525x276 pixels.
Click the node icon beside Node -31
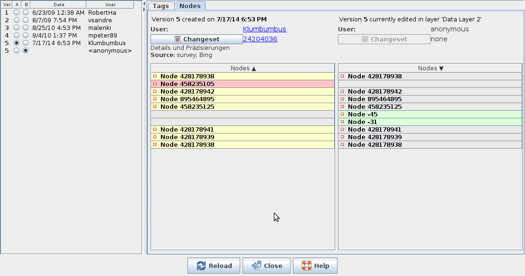point(342,122)
